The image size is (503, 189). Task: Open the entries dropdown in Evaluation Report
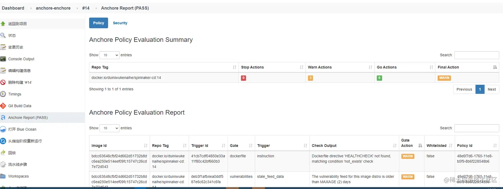click(109, 128)
